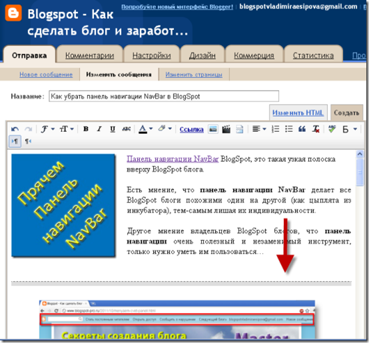The image size is (369, 343).
Task: Run the spell check
Action: (x=332, y=129)
